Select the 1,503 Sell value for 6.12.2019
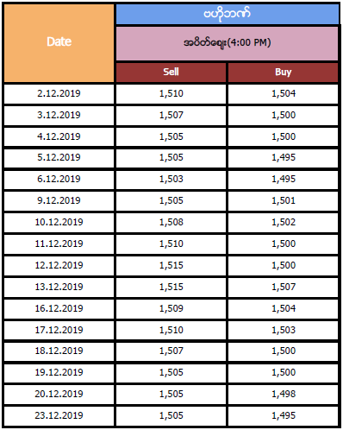Viewport: 343px width, 430px height. tap(171, 180)
